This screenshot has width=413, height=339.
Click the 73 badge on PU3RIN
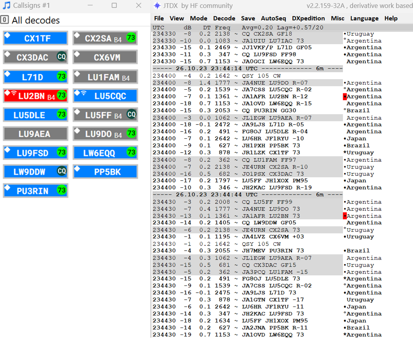[62, 190]
